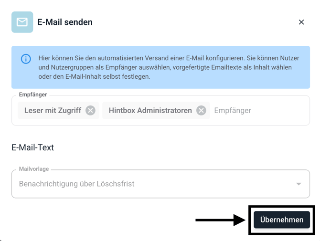The height and width of the screenshot is (241, 320).
Task: Open the "Benachrichtigung über Löschsfrist" template selector
Action: click(x=143, y=184)
